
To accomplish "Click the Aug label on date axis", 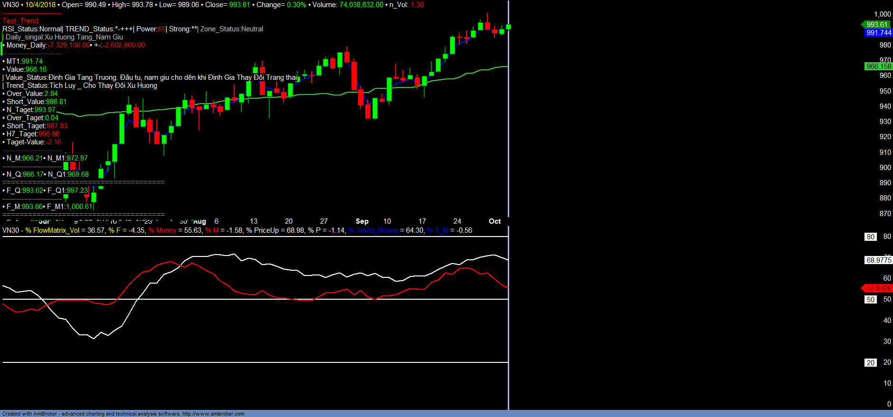I will coord(199,222).
